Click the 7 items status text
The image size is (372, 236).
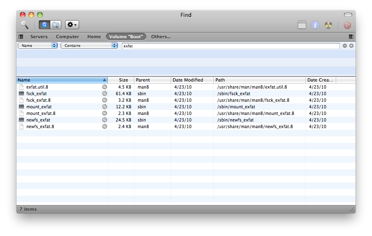pyautogui.click(x=28, y=210)
